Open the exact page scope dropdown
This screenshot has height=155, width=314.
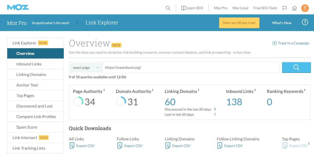(86, 67)
